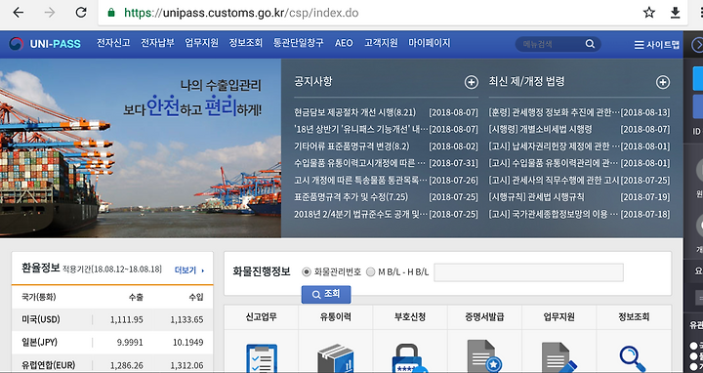The height and width of the screenshot is (373, 703).
Task: Open [고시] 국가관세종합정보망의 이용
Action: point(555,214)
